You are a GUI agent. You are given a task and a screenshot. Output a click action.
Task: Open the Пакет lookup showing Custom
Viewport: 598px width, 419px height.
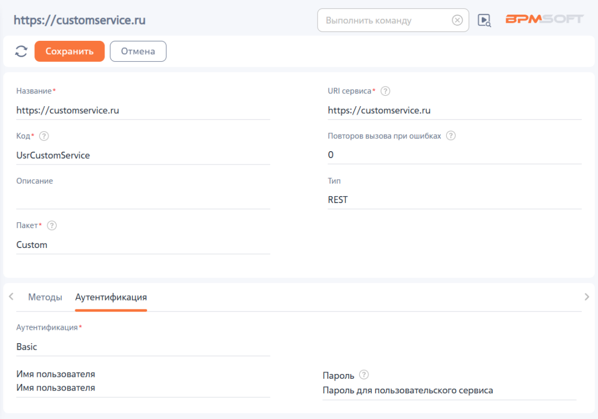click(x=143, y=245)
